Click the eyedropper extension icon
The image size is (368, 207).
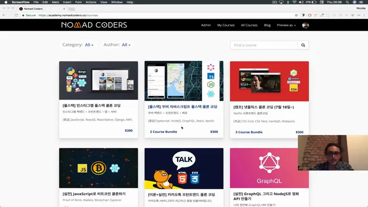click(x=322, y=15)
